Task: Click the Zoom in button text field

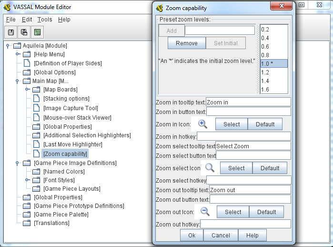Action: click(249, 112)
